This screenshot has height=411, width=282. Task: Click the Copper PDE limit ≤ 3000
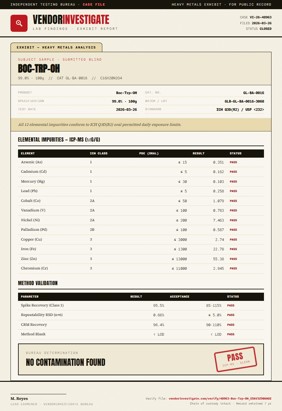[180, 240]
